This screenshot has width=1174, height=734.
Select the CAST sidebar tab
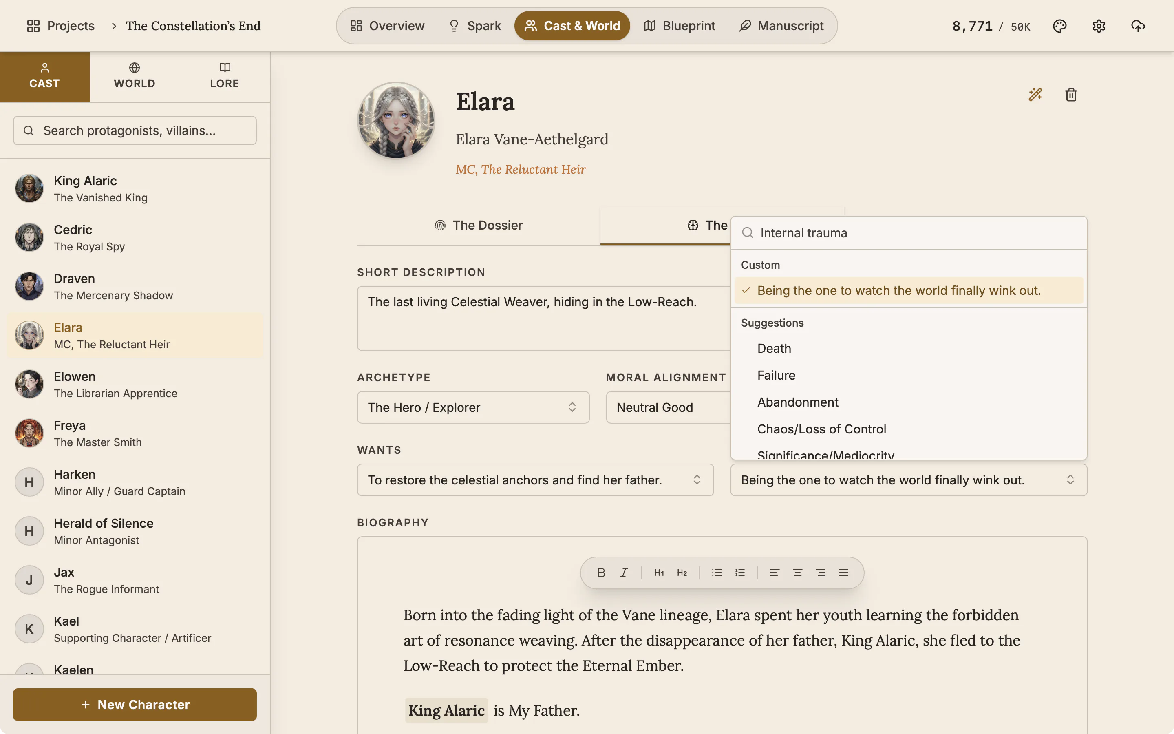click(x=44, y=77)
